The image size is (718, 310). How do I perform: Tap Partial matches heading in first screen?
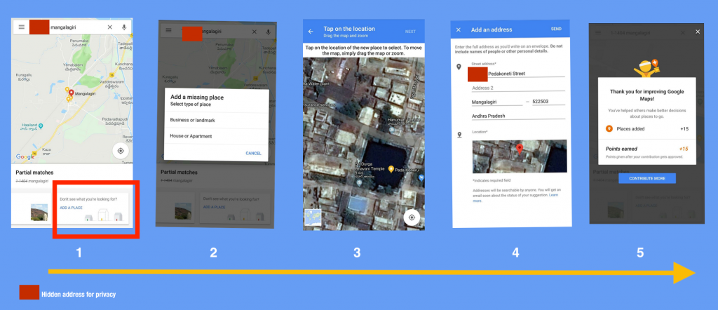[35, 173]
